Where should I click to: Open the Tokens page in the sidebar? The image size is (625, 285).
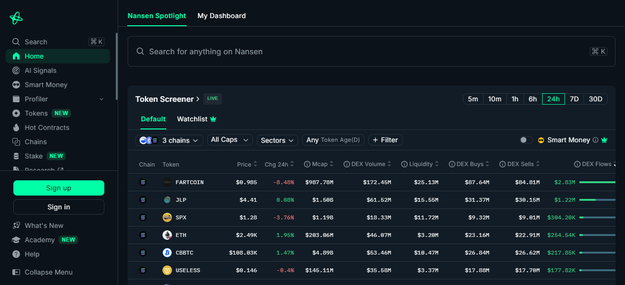pos(58,113)
